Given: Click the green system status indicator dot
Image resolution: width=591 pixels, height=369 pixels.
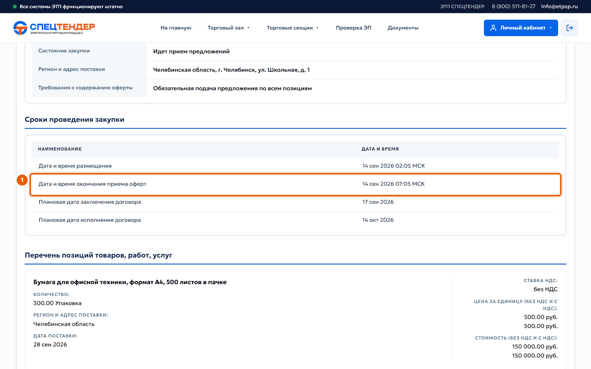Looking at the screenshot, I should (x=15, y=7).
